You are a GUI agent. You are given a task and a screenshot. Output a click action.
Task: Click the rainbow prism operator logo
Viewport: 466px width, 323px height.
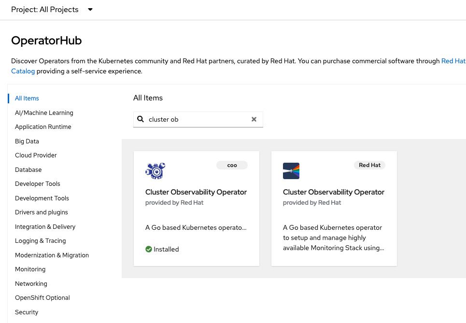(291, 171)
